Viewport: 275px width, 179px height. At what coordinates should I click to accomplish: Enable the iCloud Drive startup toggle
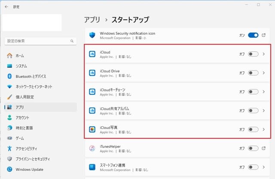pos(253,73)
